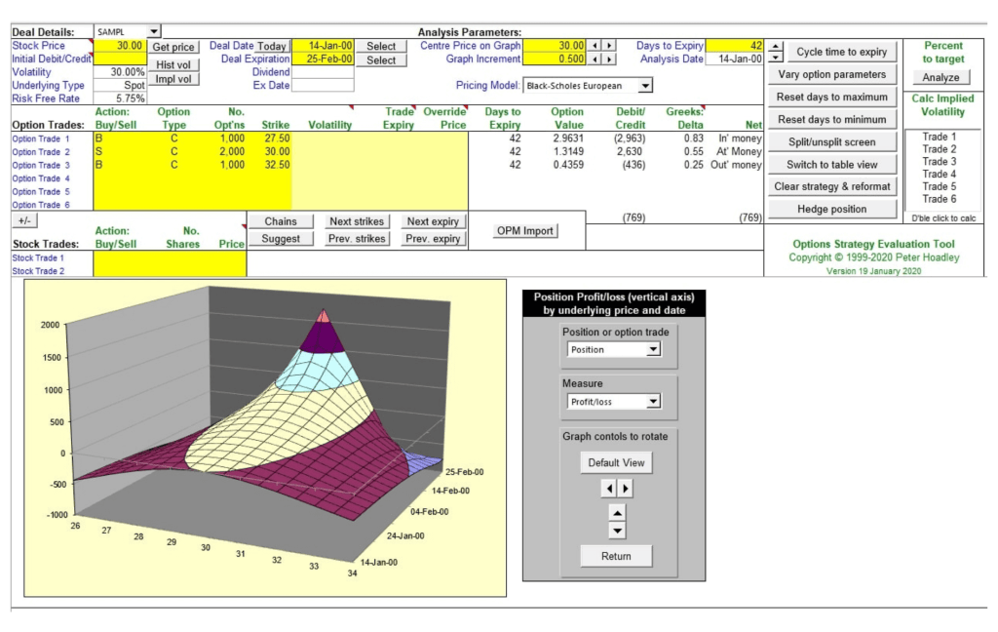The width and height of the screenshot is (998, 632).
Task: Click the Chains button
Action: [280, 221]
